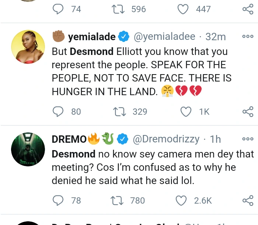Retweet the top tweet with 596 retweets

tap(117, 9)
